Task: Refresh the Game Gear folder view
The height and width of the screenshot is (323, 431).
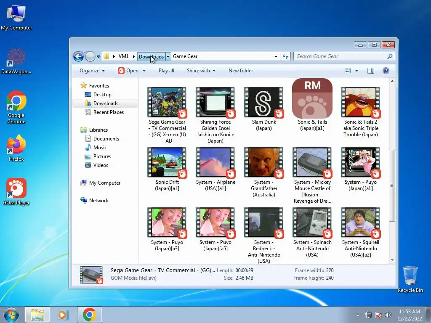Action: click(285, 57)
